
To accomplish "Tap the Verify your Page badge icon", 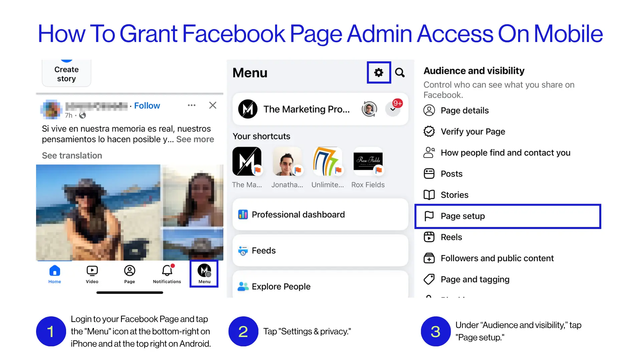I will (429, 131).
